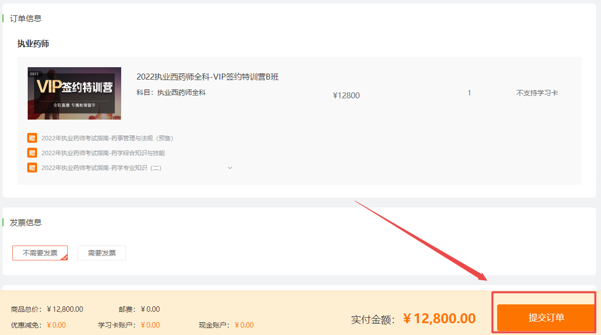601x335 pixels.
Task: Open gift item 药事管理与法规（预售）
Action: pyautogui.click(x=107, y=138)
